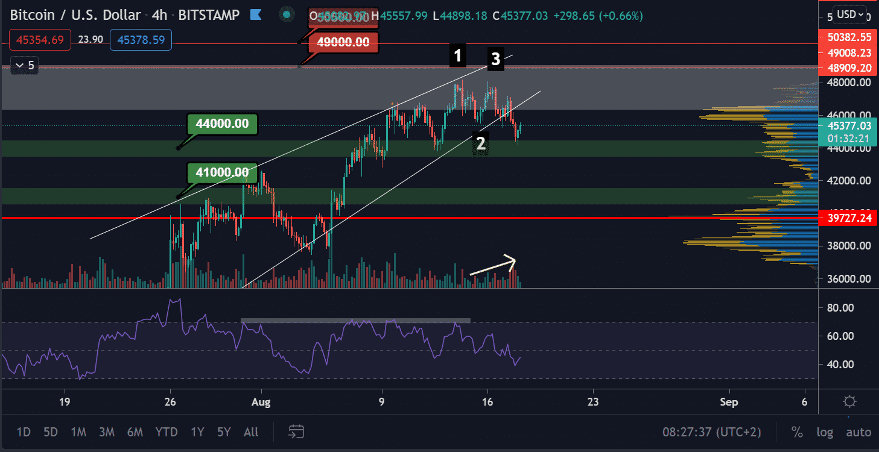Screen dimensions: 879x452
Task: Toggle percent scale mode
Action: pyautogui.click(x=797, y=432)
